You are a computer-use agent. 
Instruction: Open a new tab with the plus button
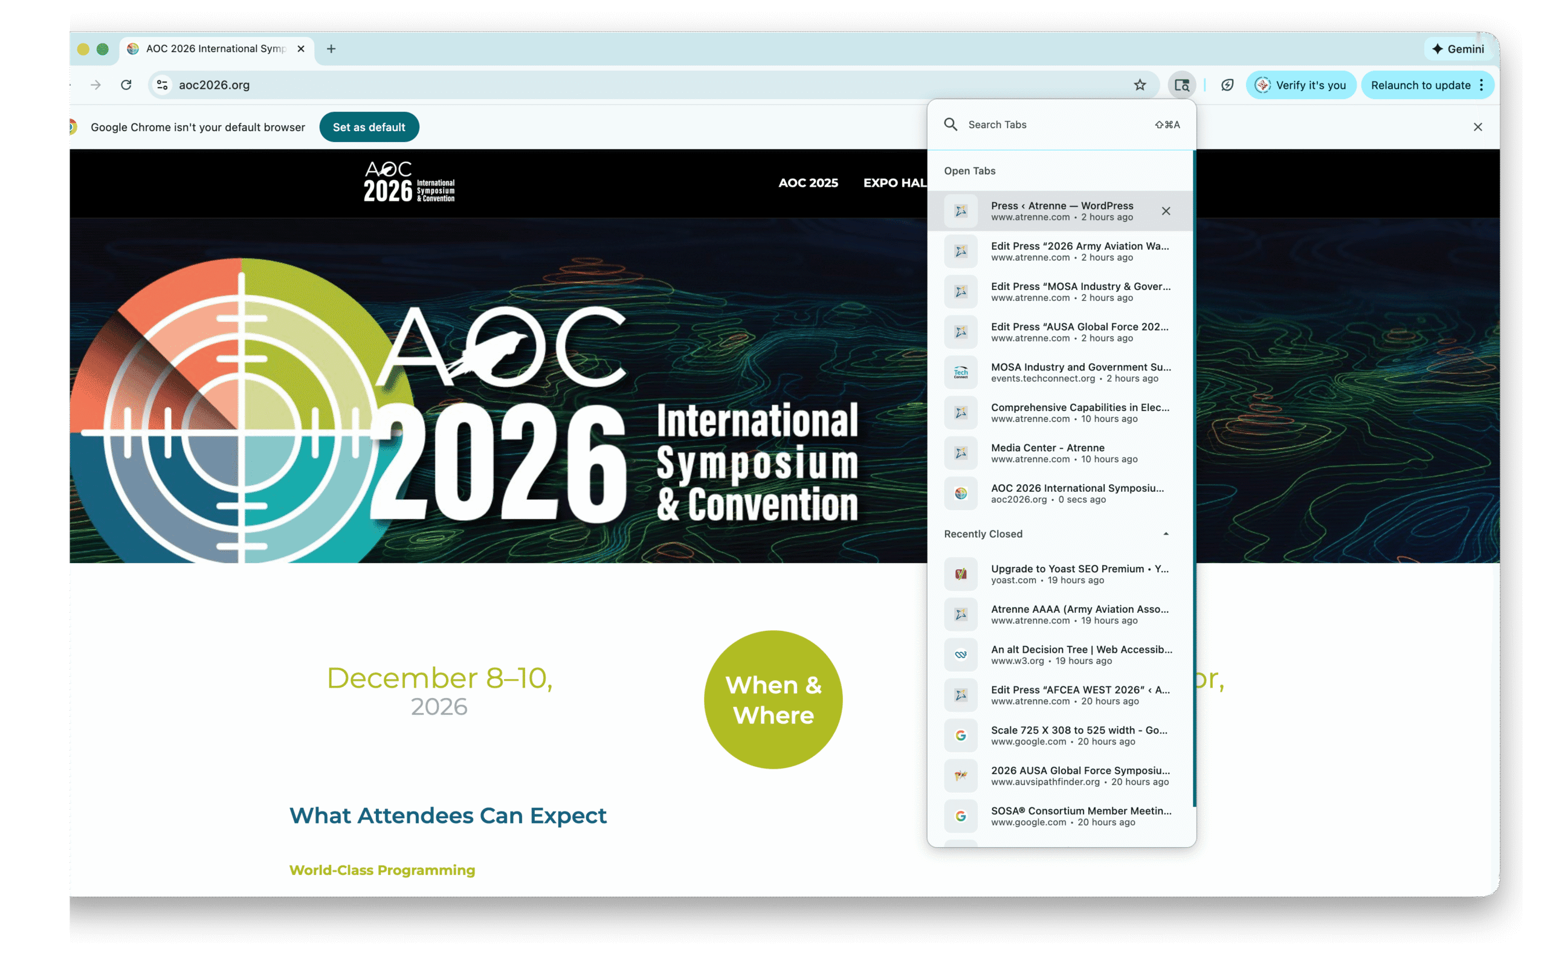point(331,49)
